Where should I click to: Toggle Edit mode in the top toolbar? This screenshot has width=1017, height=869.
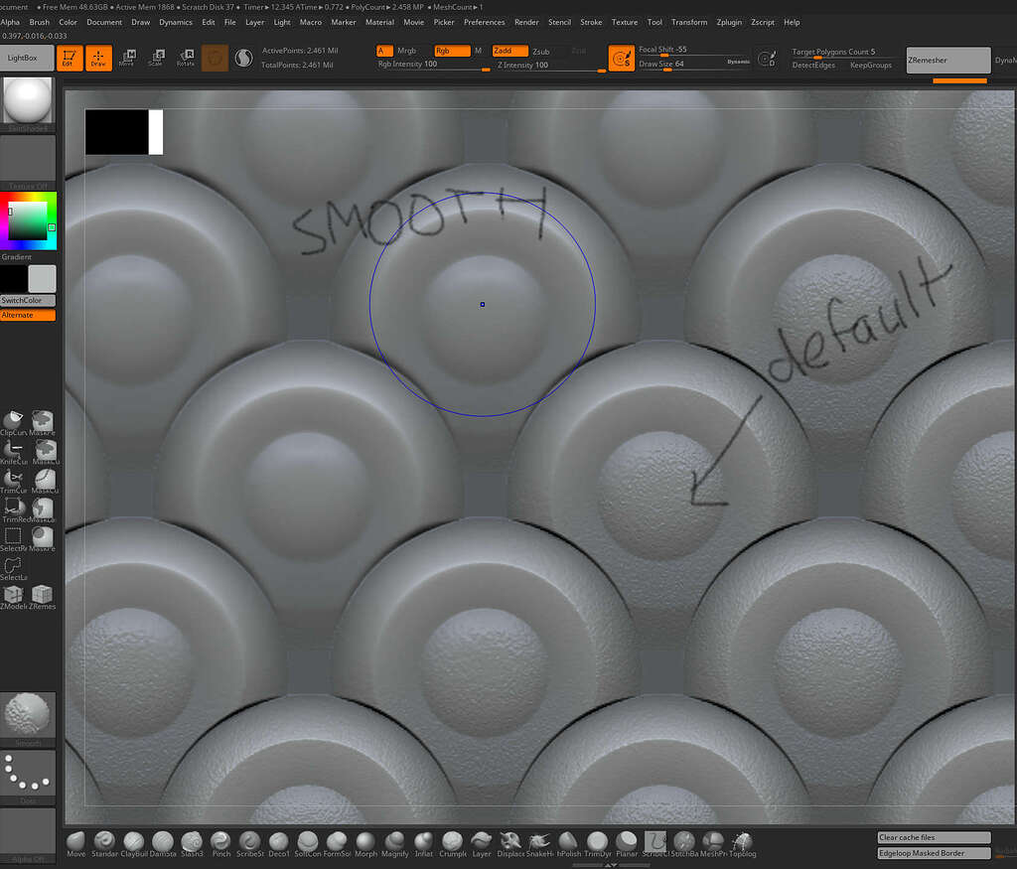coord(71,58)
